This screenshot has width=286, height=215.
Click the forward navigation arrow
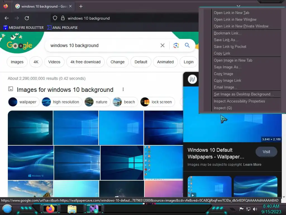(17, 18)
